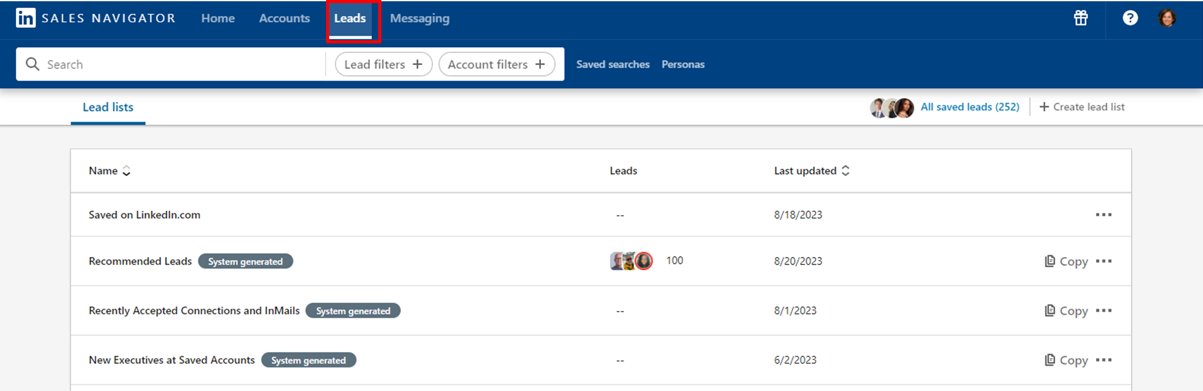This screenshot has width=1203, height=391.
Task: Click the 8/18/2023 date cell
Action: pos(798,215)
